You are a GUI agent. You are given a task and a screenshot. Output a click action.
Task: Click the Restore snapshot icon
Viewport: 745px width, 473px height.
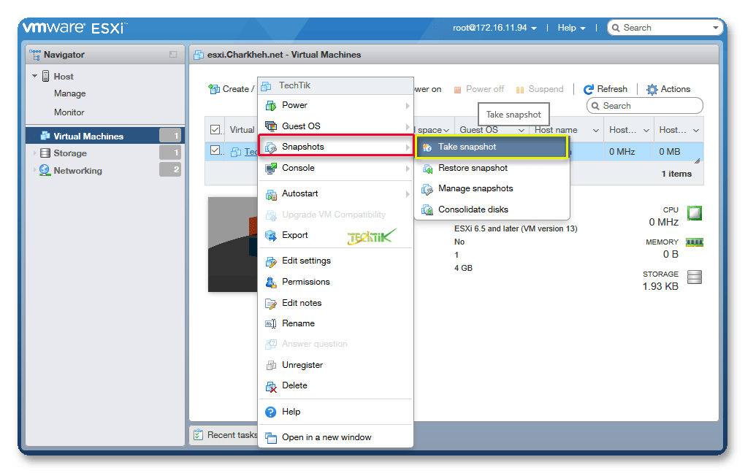coord(427,168)
